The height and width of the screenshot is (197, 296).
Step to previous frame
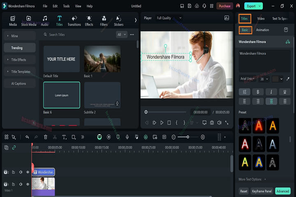click(x=147, y=123)
